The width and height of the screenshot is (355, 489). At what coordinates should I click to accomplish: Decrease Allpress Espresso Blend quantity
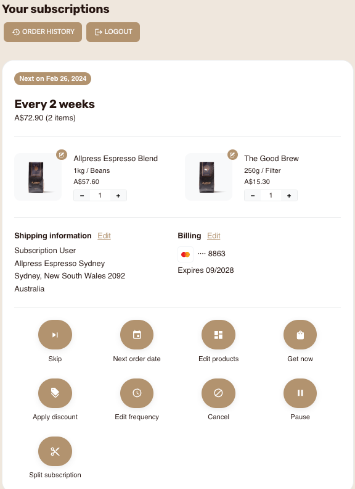[x=82, y=196]
